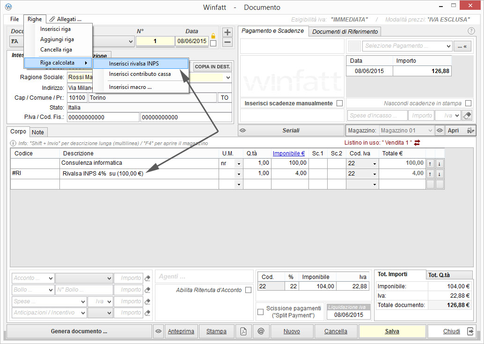Toggle checkbox below the padlock icon
This screenshot has width=484, height=344.
[x=213, y=44]
